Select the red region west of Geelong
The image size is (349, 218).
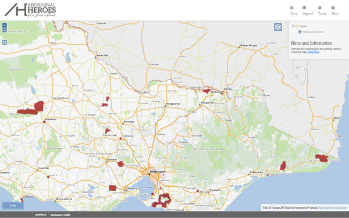pyautogui.click(x=113, y=188)
